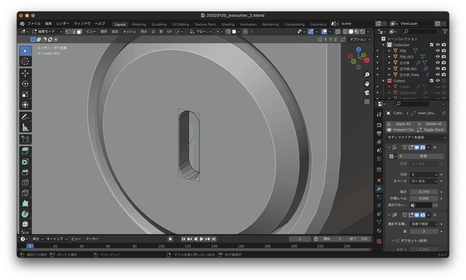The width and height of the screenshot is (466, 280).
Task: Select the Inset Faces tool
Action: click(25, 161)
